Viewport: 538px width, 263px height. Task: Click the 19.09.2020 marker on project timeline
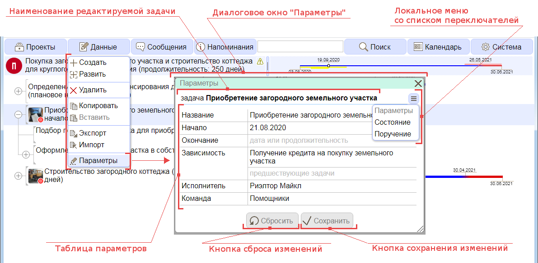pos(328,65)
